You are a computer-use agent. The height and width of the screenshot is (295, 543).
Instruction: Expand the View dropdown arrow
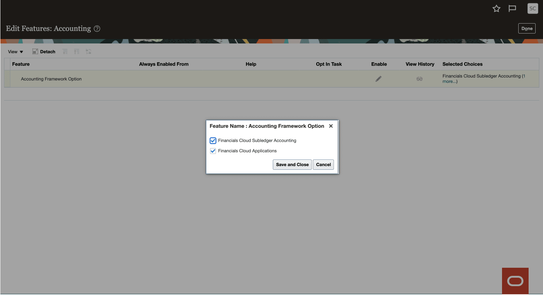tap(21, 52)
